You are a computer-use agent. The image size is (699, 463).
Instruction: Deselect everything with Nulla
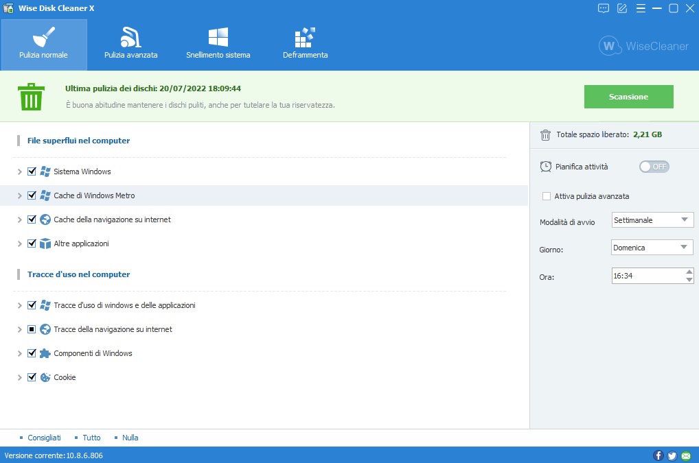coord(130,438)
